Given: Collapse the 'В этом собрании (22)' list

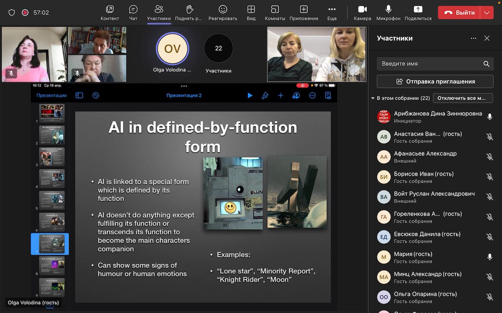Looking at the screenshot, I should pos(373,98).
